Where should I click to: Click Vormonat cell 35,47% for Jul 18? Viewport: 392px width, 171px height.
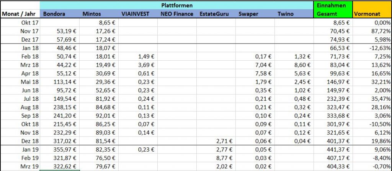(372, 99)
